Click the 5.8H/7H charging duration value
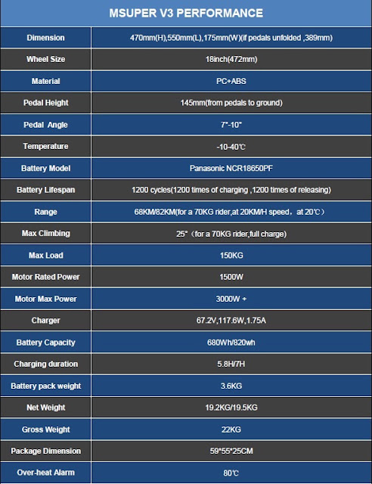Image resolution: width=372 pixels, height=484 pixels. coord(231,364)
